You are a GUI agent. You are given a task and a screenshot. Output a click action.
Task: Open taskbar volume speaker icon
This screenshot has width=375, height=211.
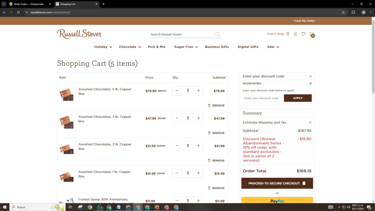(x=348, y=207)
